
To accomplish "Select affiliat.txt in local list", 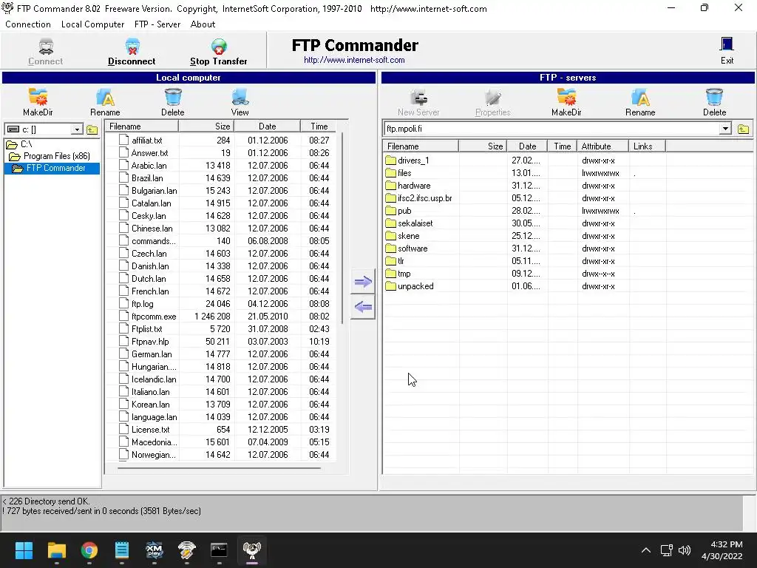I will tap(141, 140).
